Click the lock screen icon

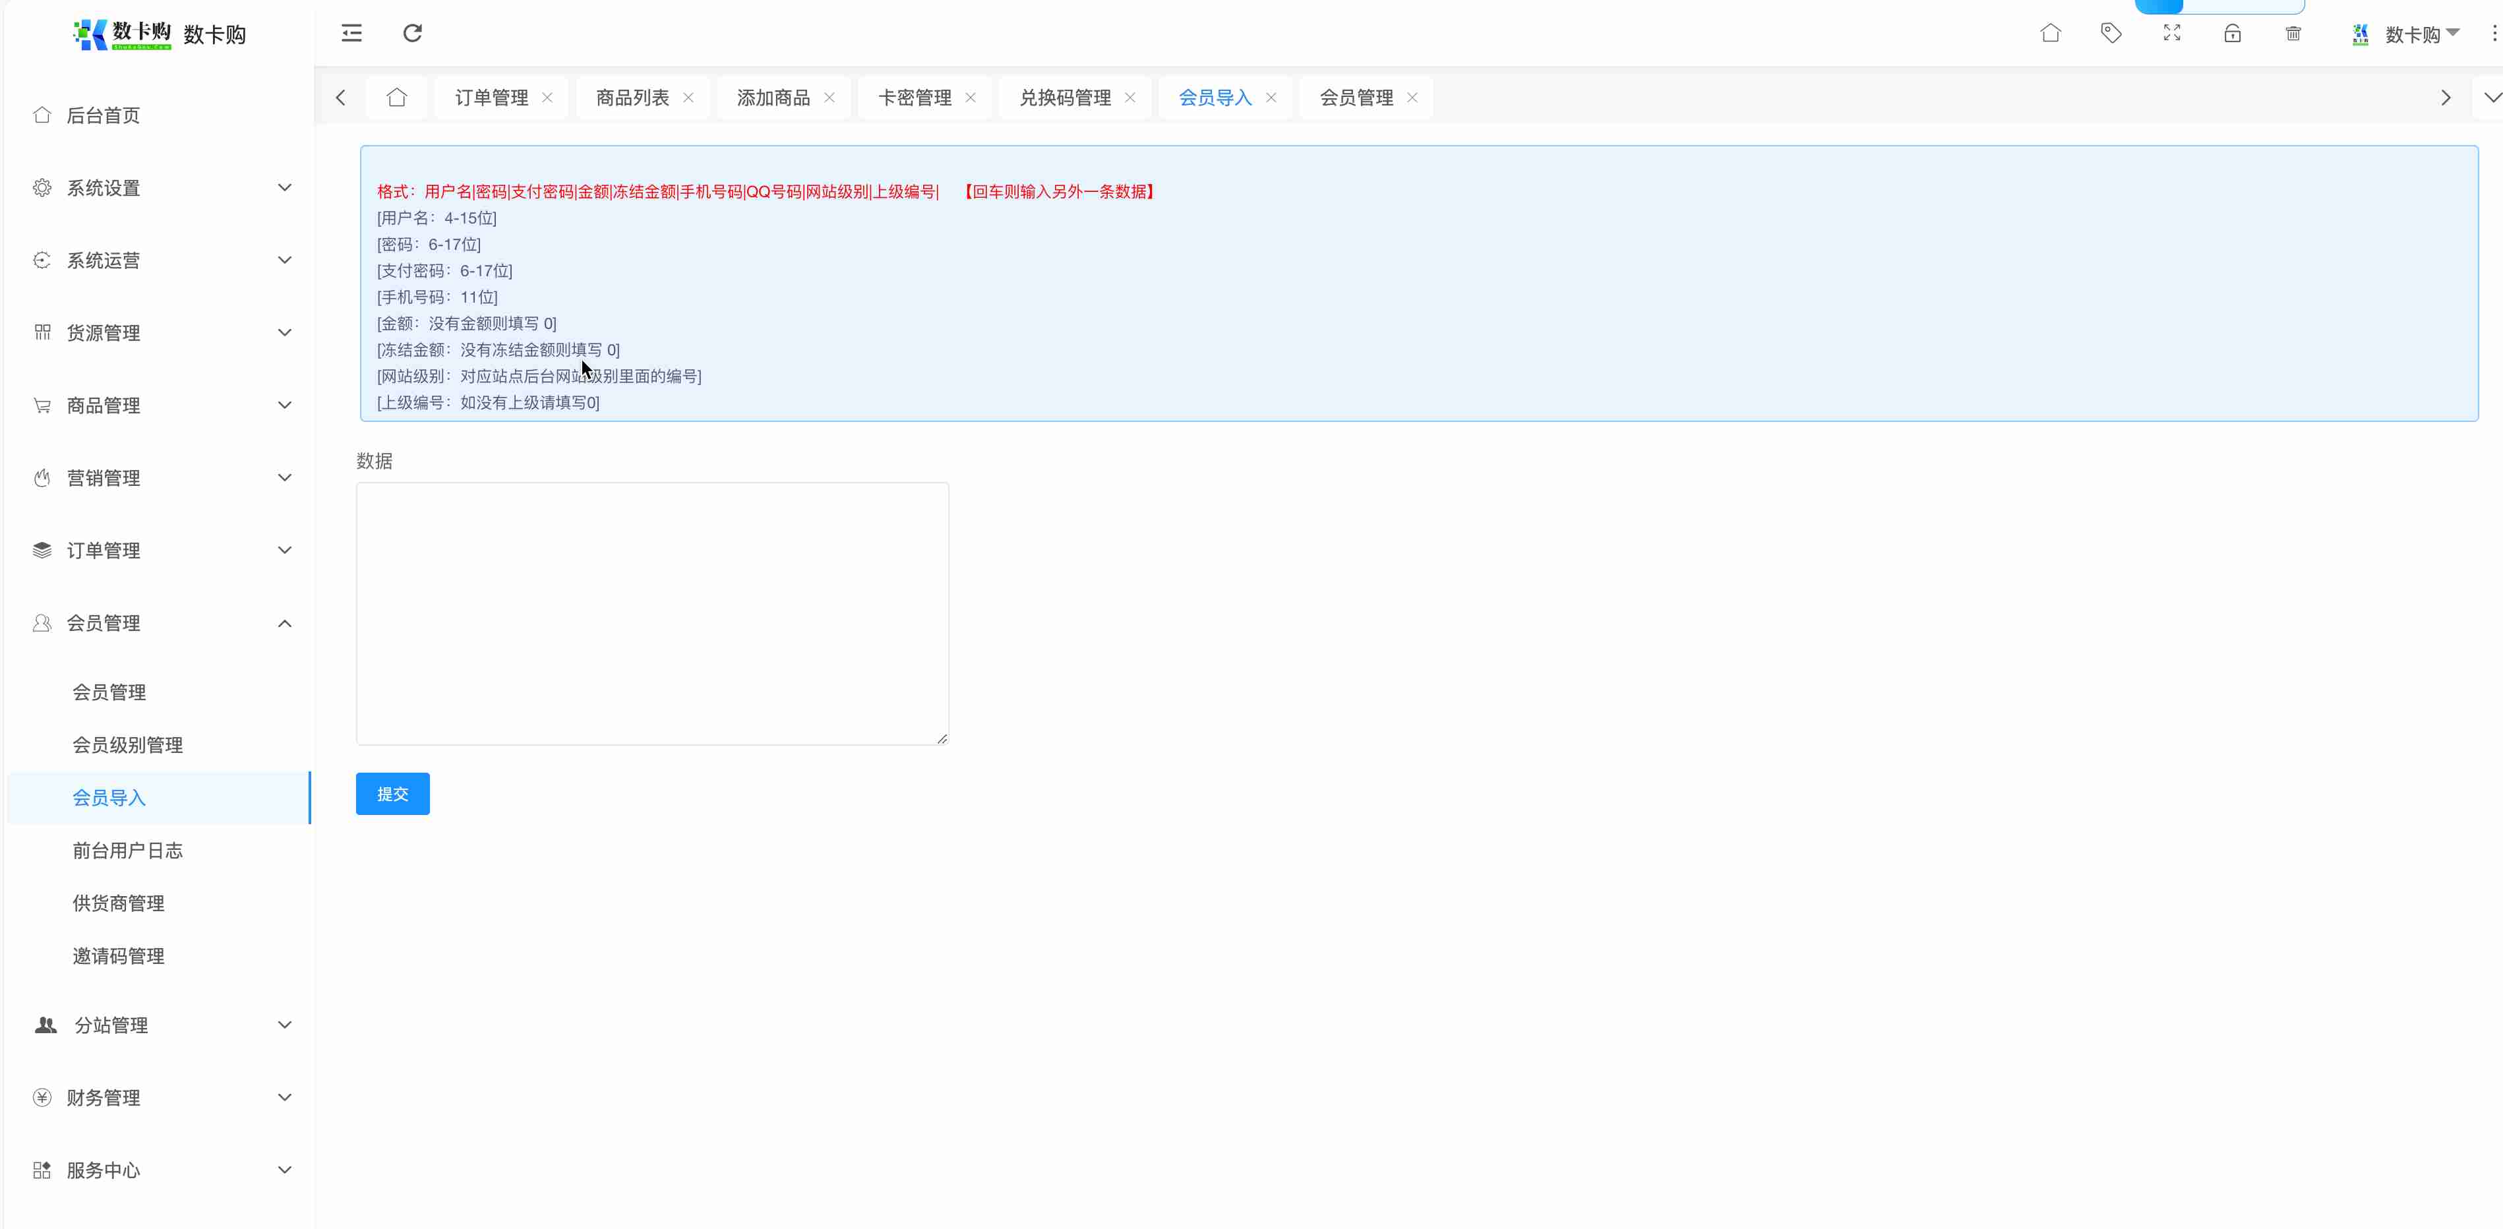pos(2232,33)
